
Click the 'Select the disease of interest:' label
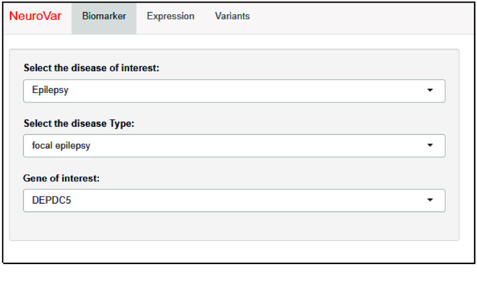click(x=91, y=68)
